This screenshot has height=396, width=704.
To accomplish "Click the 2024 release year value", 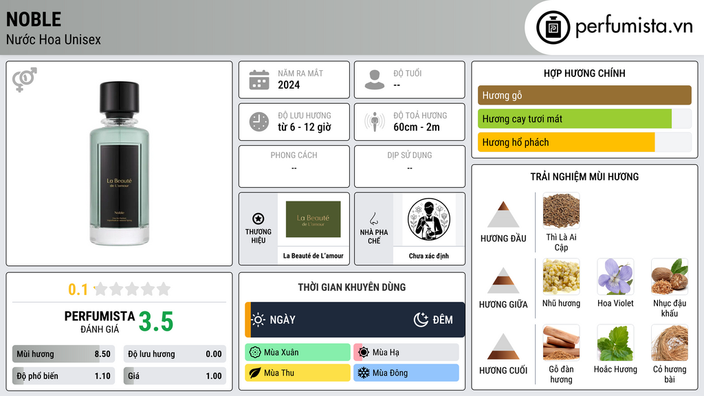I will coord(289,85).
